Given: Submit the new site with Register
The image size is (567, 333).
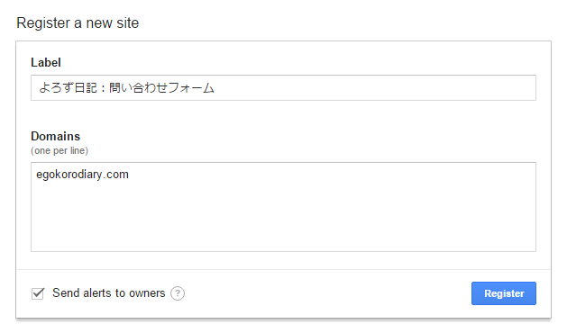Looking at the screenshot, I should 504,293.
